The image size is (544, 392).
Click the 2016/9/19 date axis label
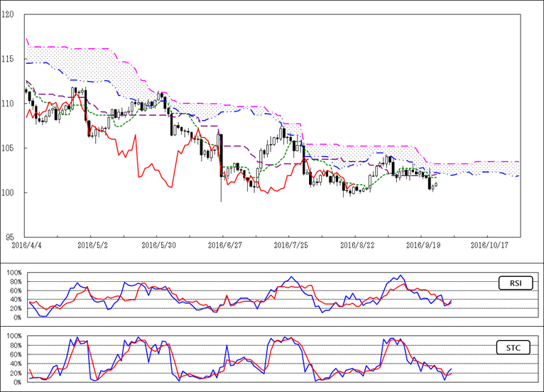pos(421,244)
